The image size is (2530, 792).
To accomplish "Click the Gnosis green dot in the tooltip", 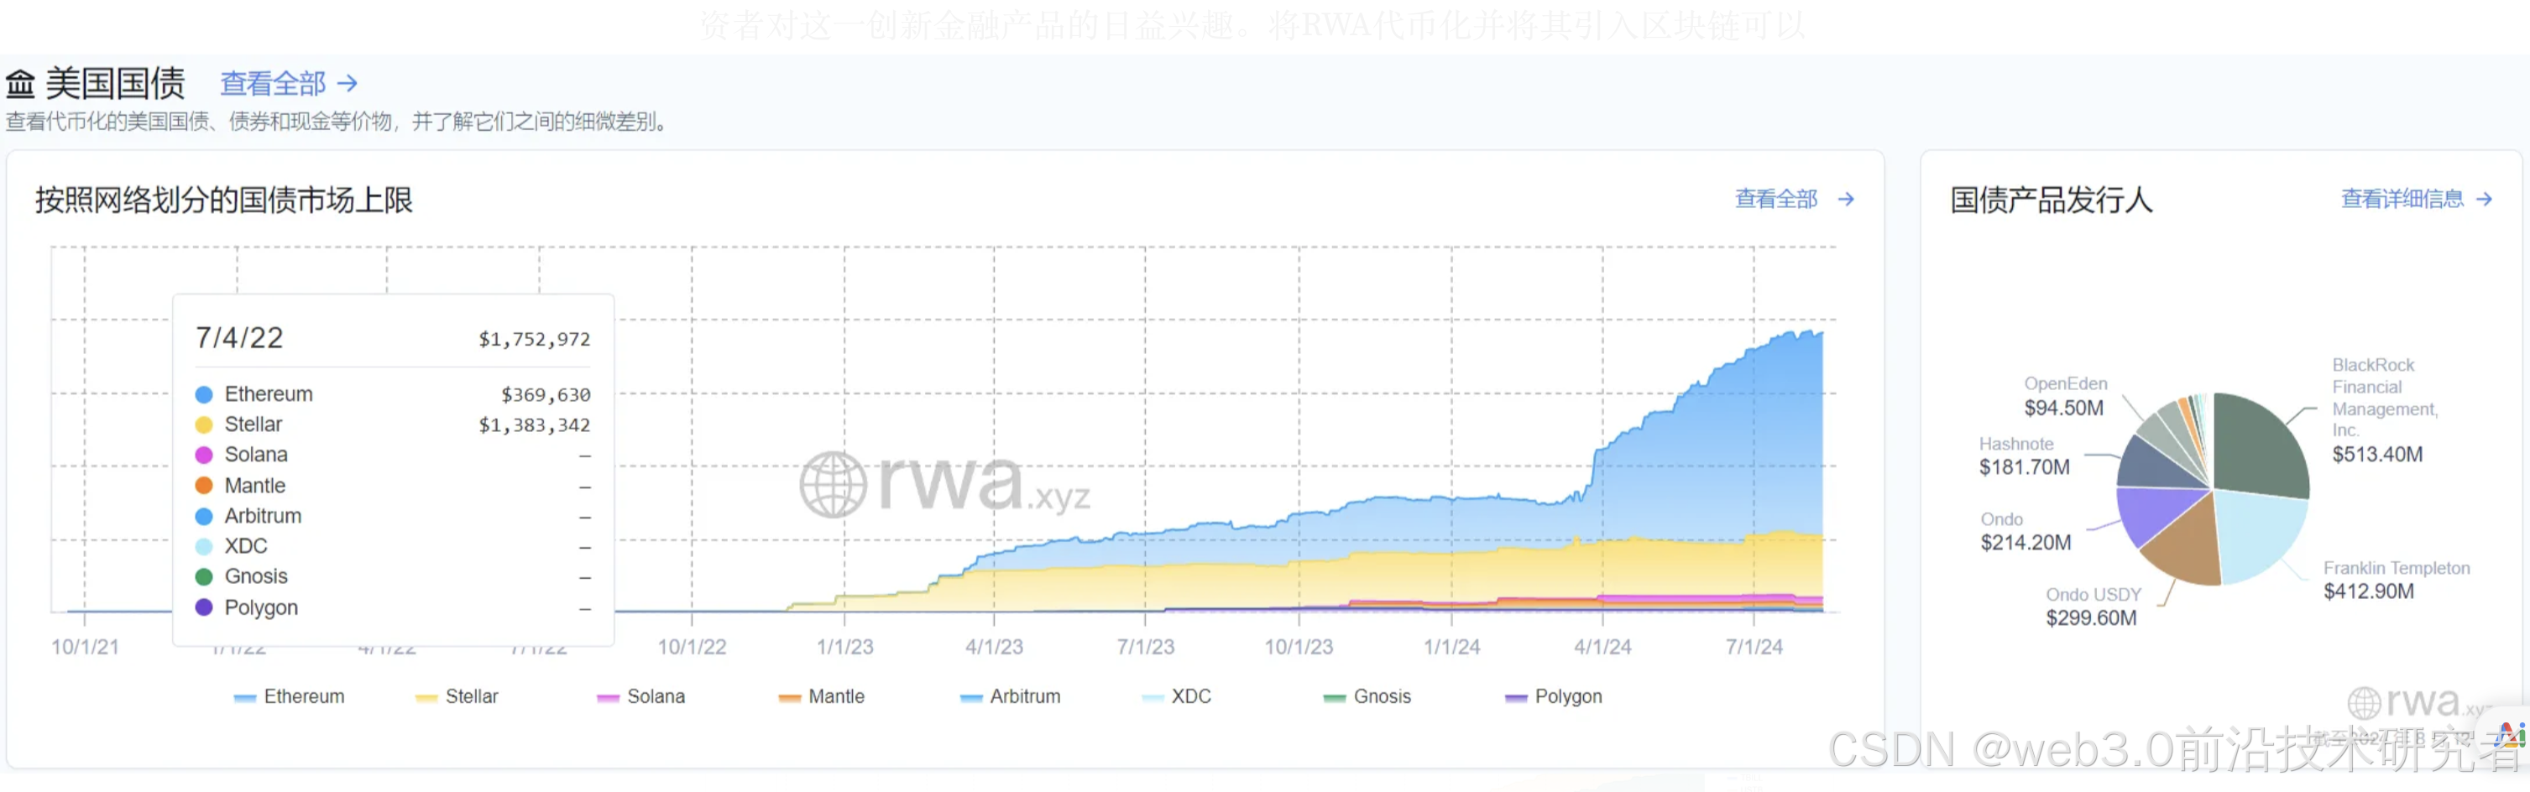I will click(x=204, y=577).
